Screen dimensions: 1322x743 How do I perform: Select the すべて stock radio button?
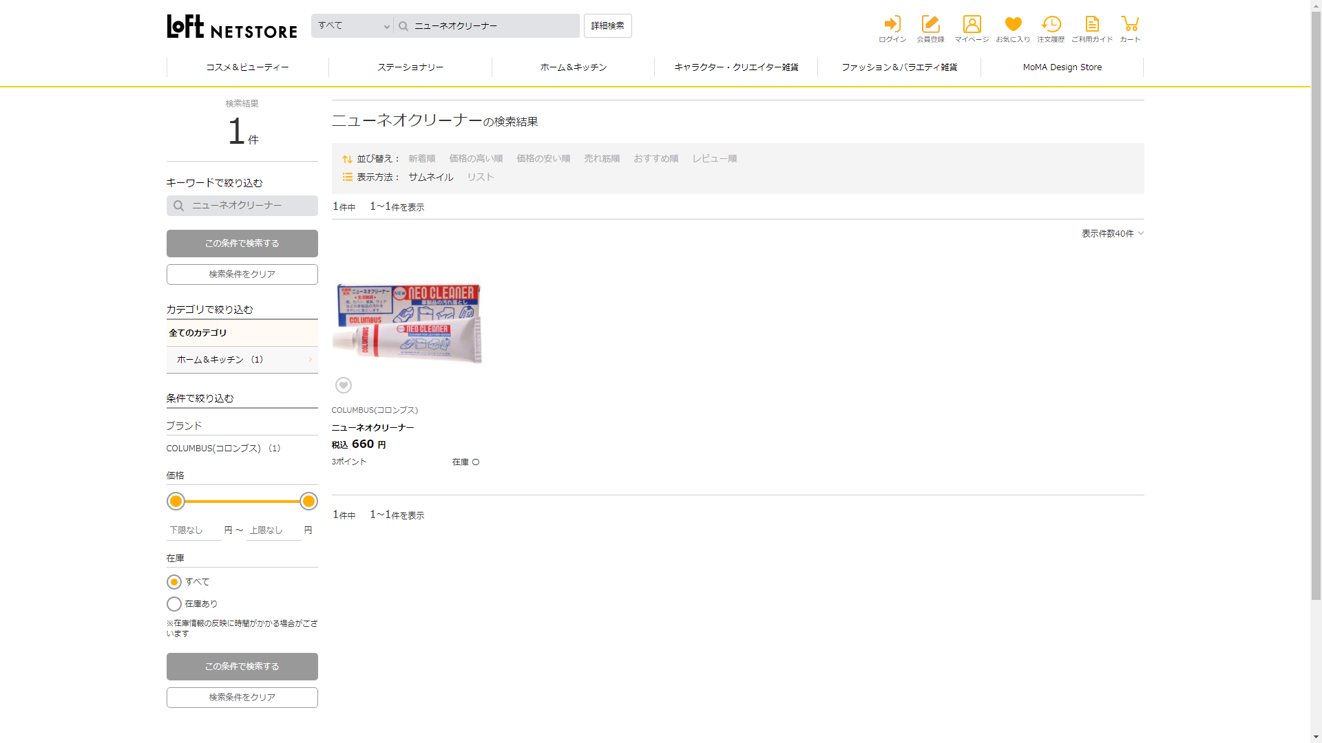(x=174, y=582)
